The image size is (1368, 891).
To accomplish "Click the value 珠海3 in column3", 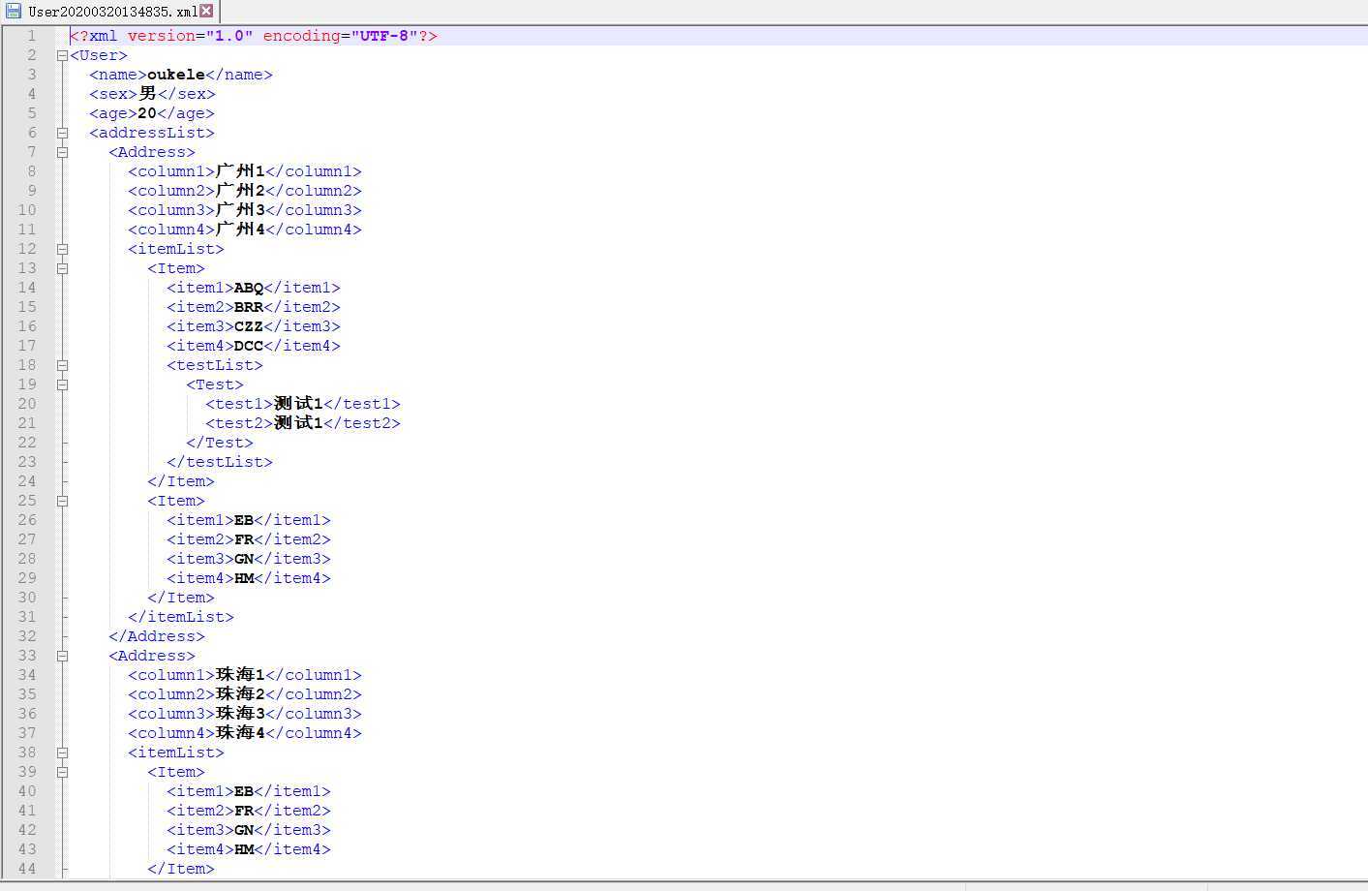I will 240,714.
